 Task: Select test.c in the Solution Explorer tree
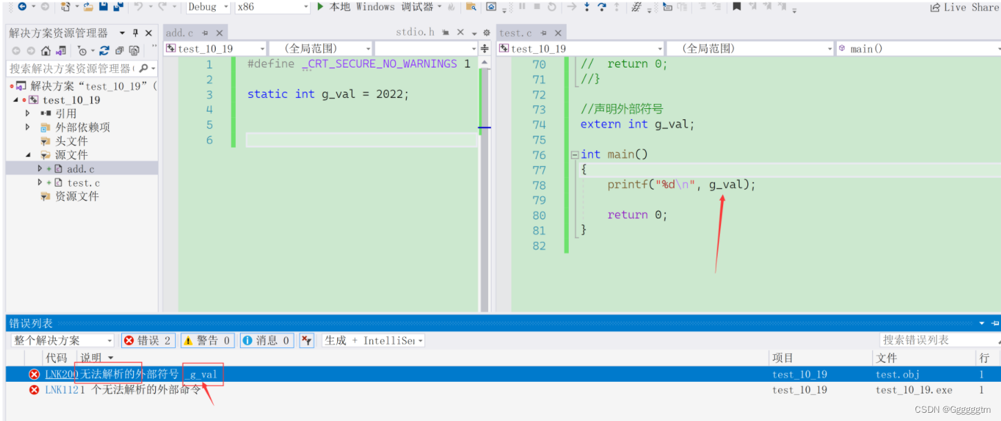coord(83,183)
